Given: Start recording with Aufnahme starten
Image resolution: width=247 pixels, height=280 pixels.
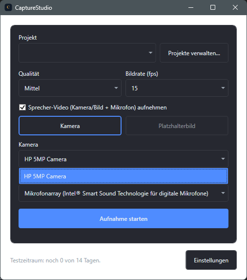Looking at the screenshot, I should click(x=123, y=218).
